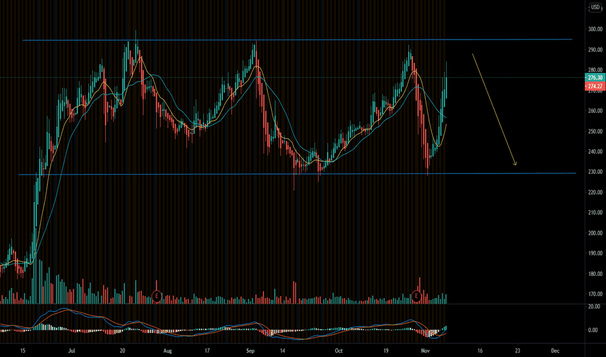Click the 190.00 price axis label
The width and height of the screenshot is (606, 357).
click(x=595, y=253)
